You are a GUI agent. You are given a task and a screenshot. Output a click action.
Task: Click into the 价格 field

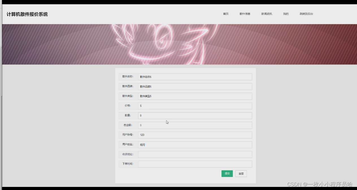(x=195, y=106)
